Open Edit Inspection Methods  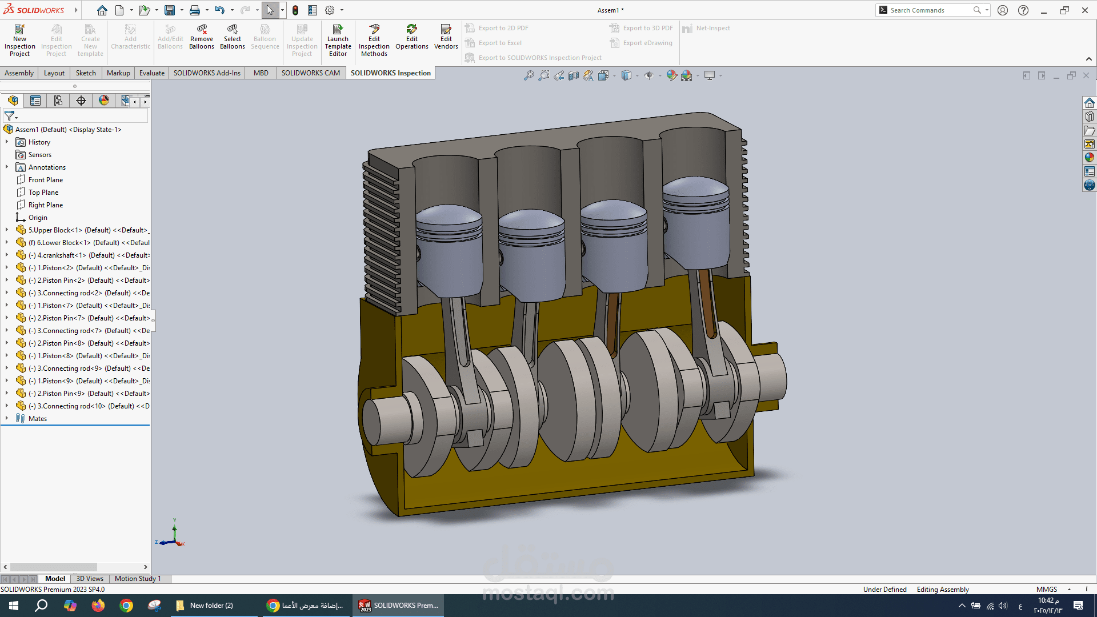pos(374,40)
